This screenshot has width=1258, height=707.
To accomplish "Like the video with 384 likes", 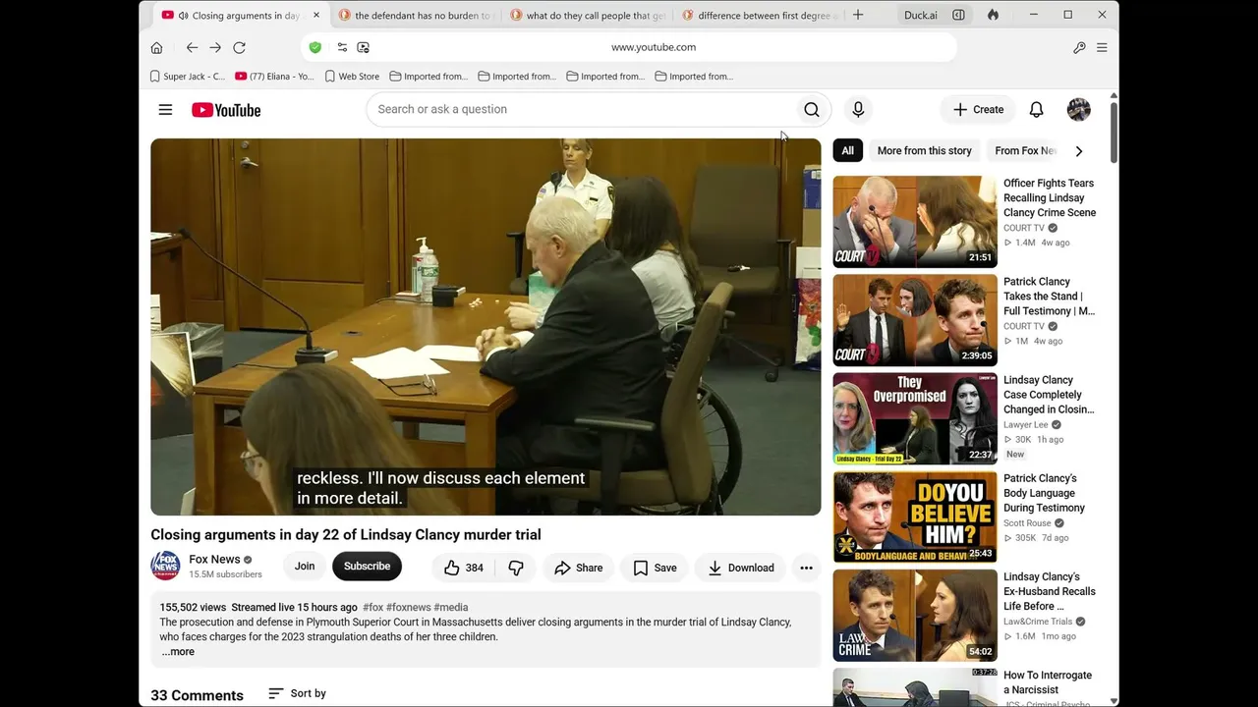I will tap(463, 568).
